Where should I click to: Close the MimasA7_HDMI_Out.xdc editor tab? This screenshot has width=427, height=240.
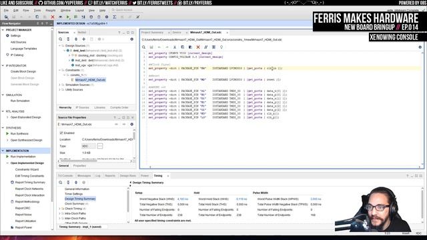(227, 33)
